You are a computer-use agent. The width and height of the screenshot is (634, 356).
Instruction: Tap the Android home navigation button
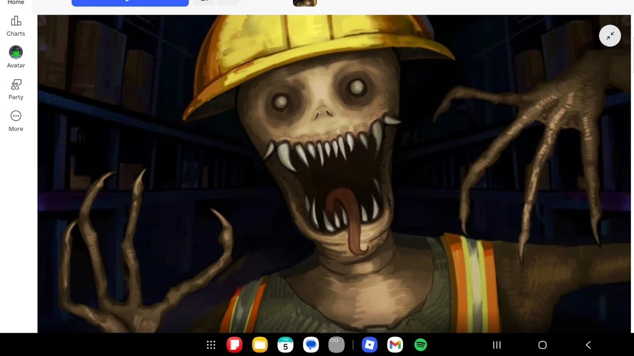click(542, 345)
